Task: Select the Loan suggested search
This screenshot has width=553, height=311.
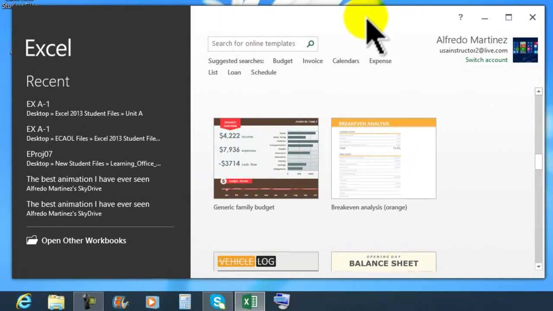Action: [x=234, y=73]
